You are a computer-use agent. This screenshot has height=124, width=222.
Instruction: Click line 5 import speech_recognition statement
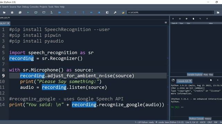(51, 53)
